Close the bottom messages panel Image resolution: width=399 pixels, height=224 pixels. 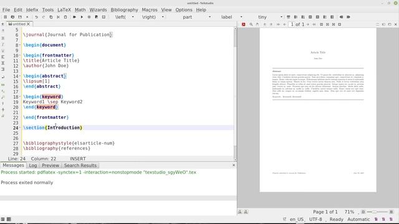[234, 165]
